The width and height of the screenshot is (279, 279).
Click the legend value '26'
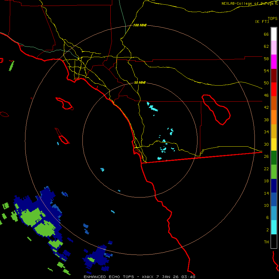click(x=266, y=157)
